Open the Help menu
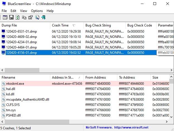Image resolution: width=174 pixels, height=131 pixels. click(50, 11)
